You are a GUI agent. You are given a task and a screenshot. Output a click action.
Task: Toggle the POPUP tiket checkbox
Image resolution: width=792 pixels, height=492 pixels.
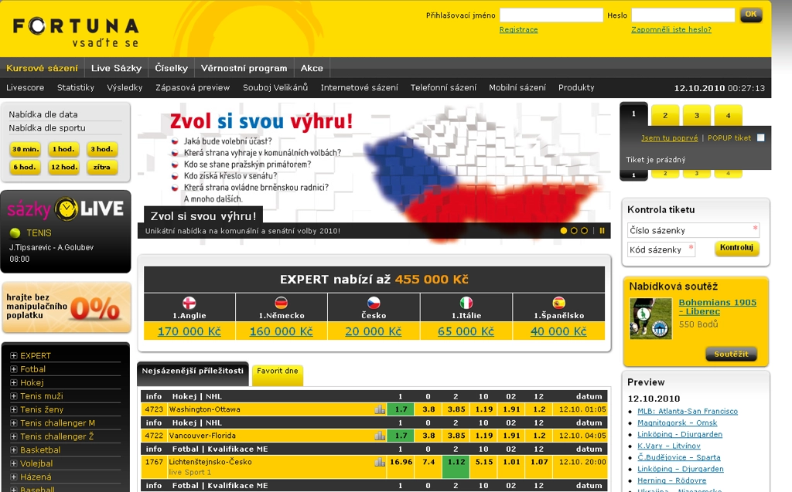coord(761,137)
